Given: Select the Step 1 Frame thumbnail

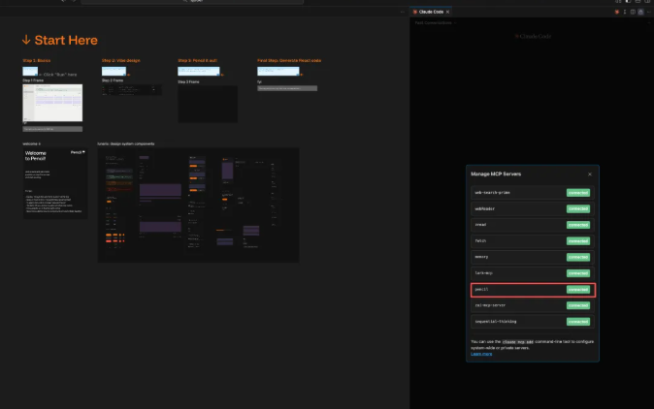Looking at the screenshot, I should click(52, 105).
